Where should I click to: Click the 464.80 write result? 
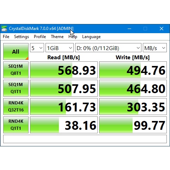pyautogui.click(x=133, y=88)
